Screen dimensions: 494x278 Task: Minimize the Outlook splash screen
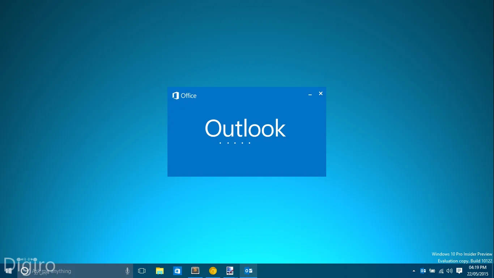tap(310, 94)
